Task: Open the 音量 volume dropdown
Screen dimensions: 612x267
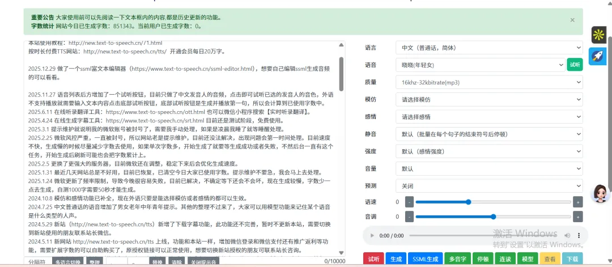Action: coord(489,168)
